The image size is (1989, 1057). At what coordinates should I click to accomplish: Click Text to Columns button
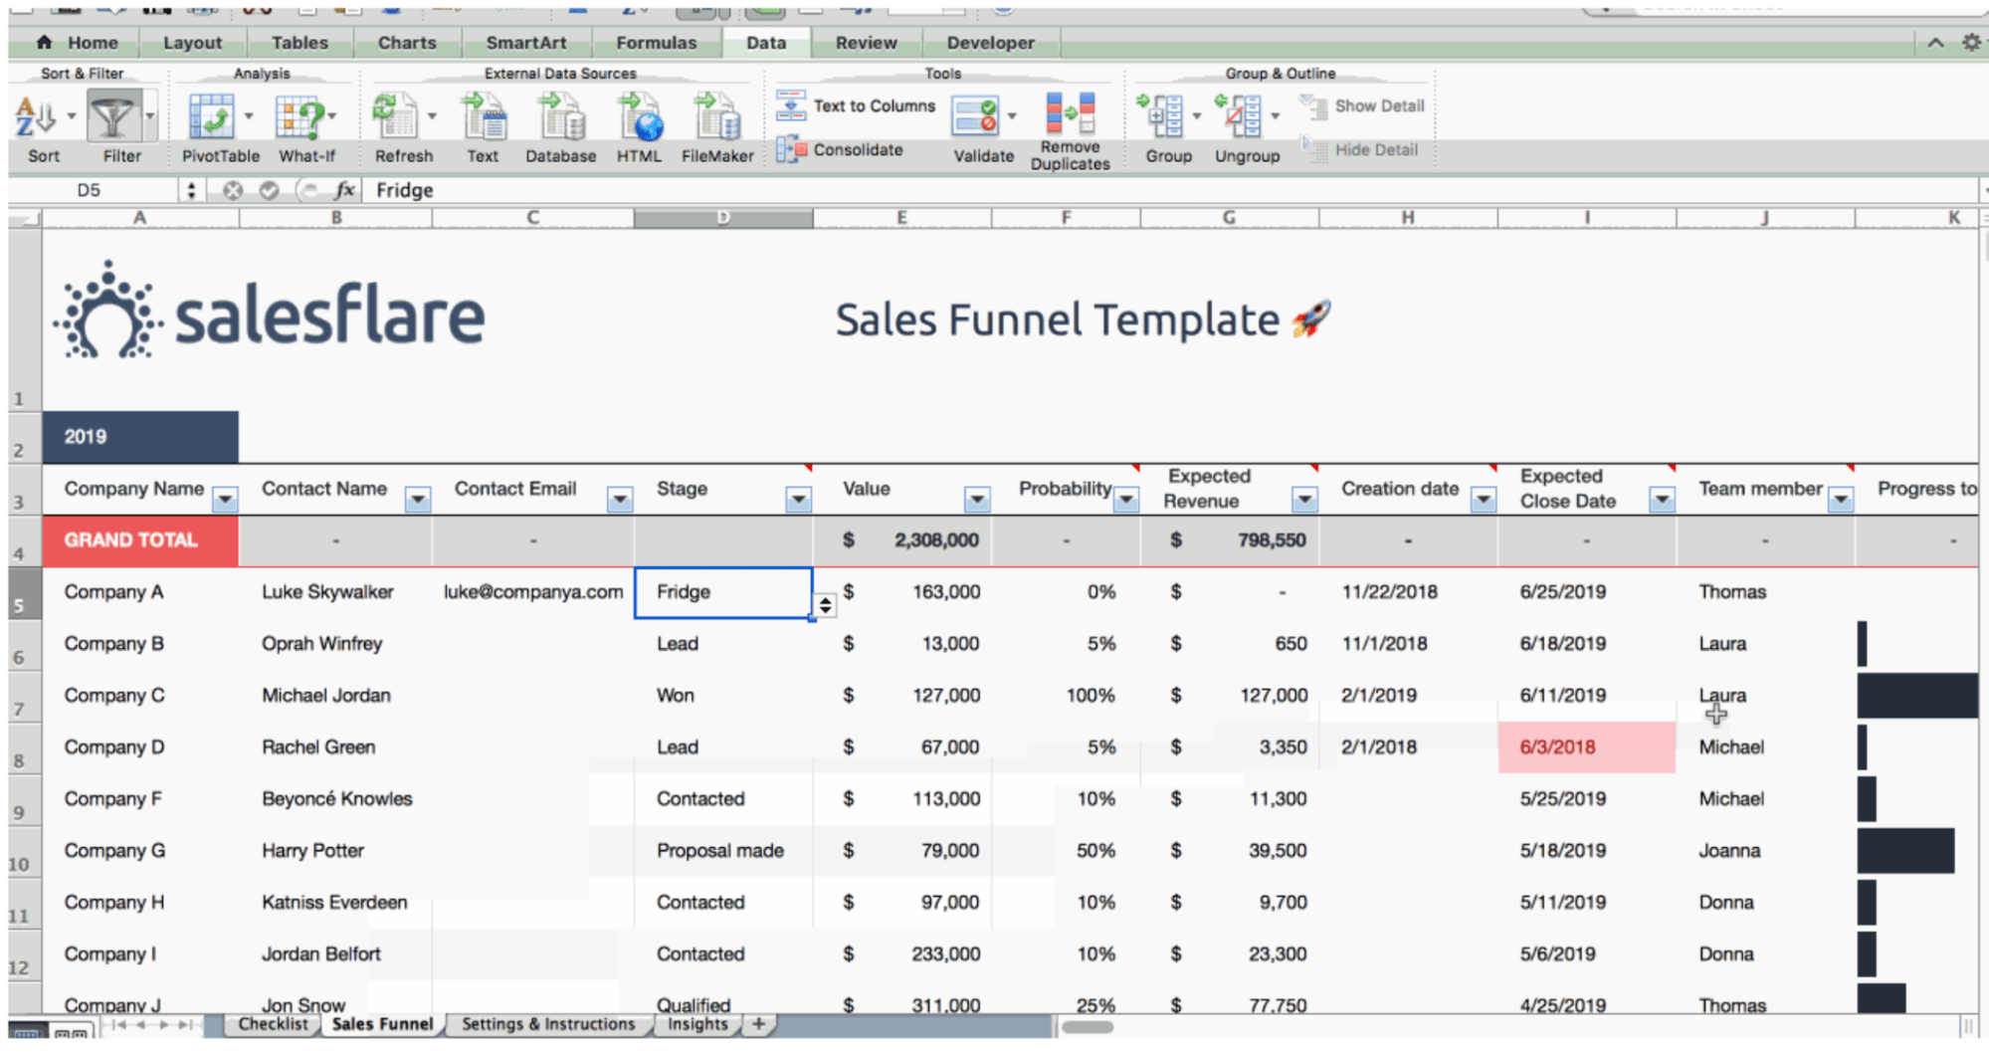pyautogui.click(x=857, y=106)
